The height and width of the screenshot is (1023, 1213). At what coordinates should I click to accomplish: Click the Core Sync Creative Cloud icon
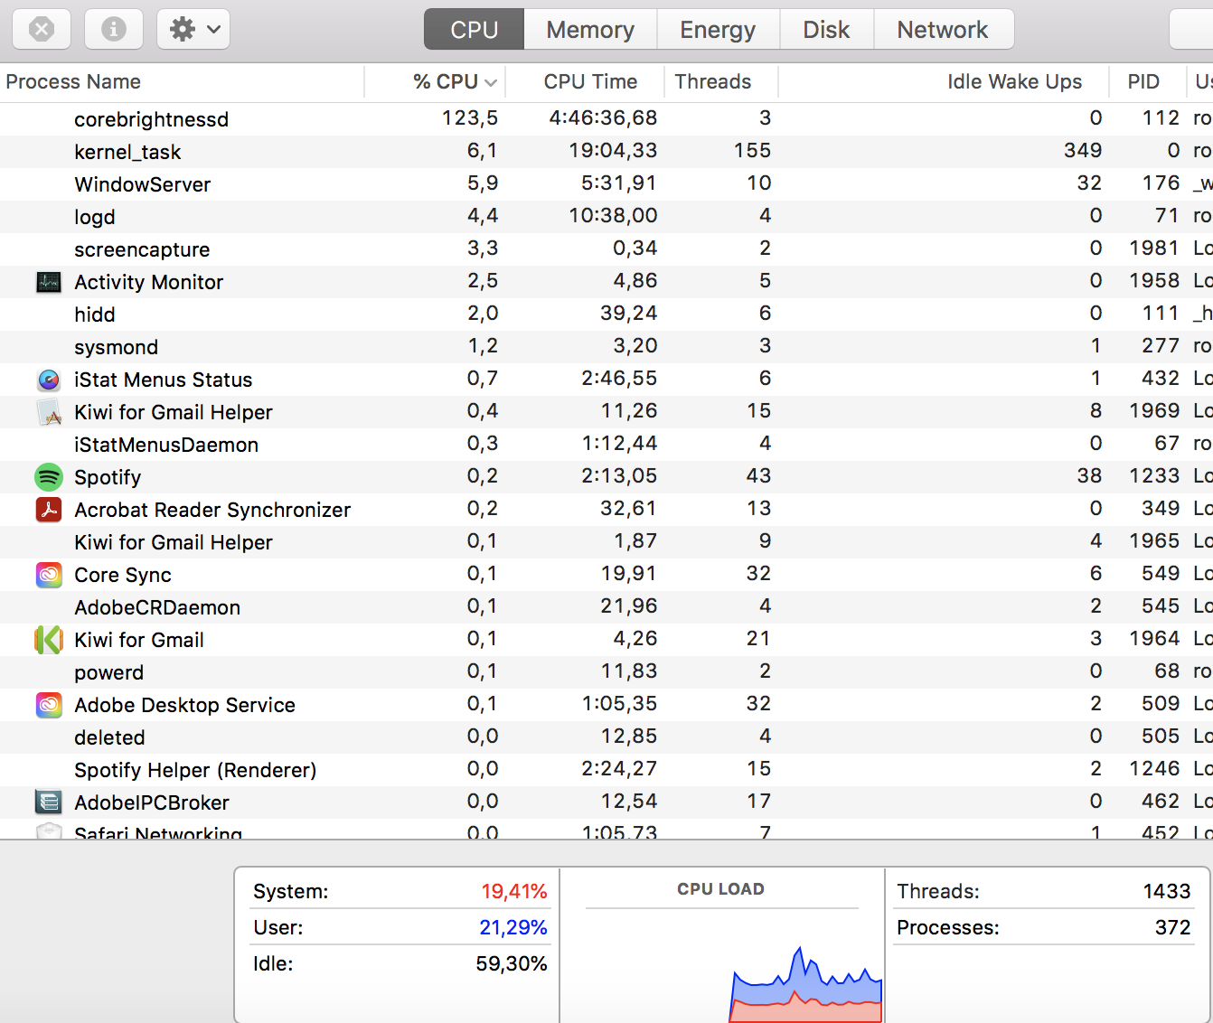coord(49,575)
